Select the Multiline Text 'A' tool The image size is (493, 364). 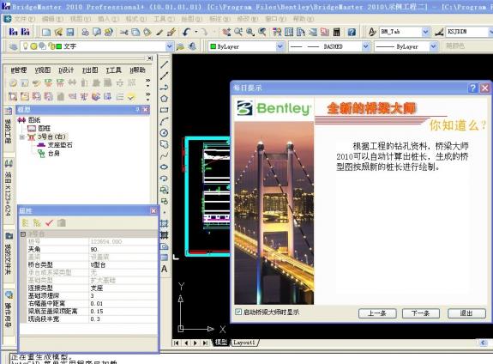(164, 269)
